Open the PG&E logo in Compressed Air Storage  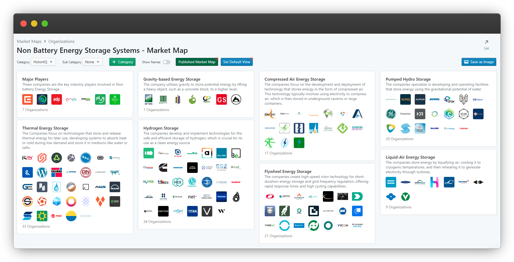(x=314, y=128)
